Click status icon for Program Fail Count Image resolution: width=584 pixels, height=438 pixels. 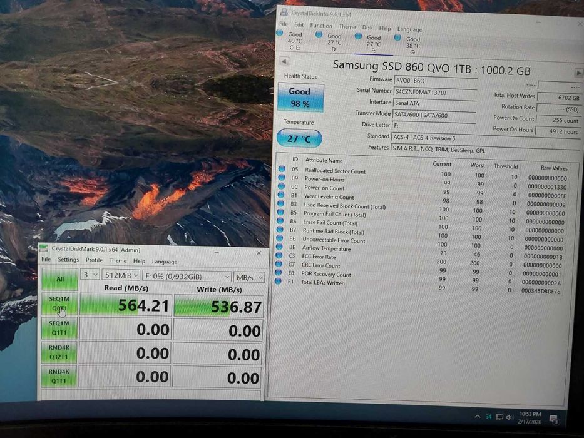click(x=280, y=212)
